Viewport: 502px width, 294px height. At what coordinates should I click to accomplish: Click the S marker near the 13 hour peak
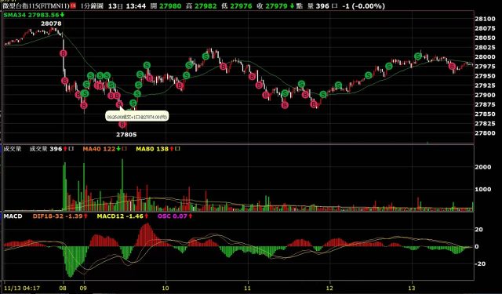click(x=417, y=56)
